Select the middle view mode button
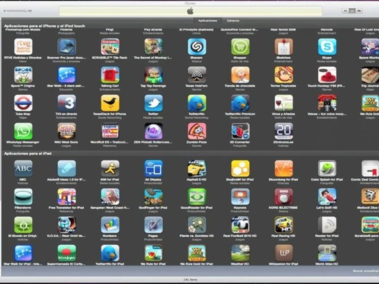Screen dimensions: 379x284 (352, 11)
